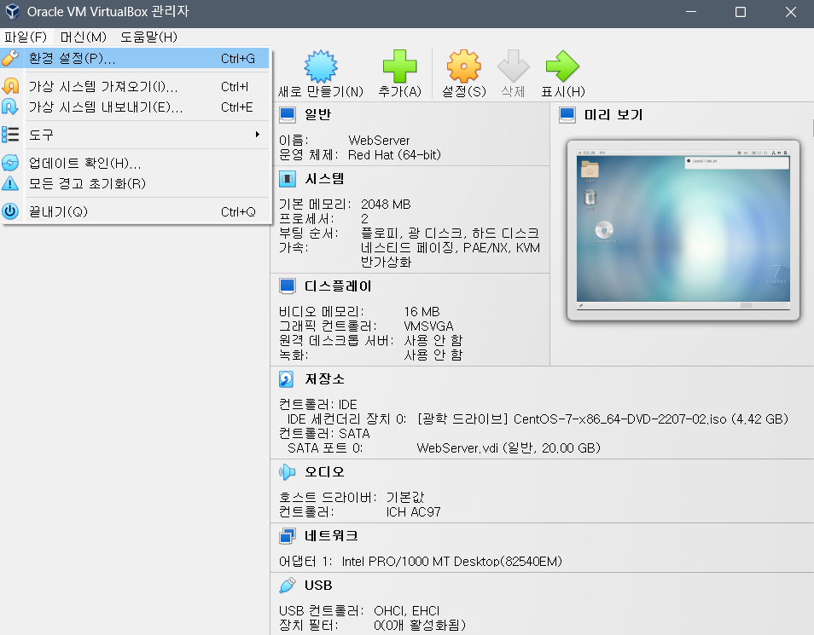Click the ICH AC97 controller value
This screenshot has height=635, width=814.
tap(413, 512)
